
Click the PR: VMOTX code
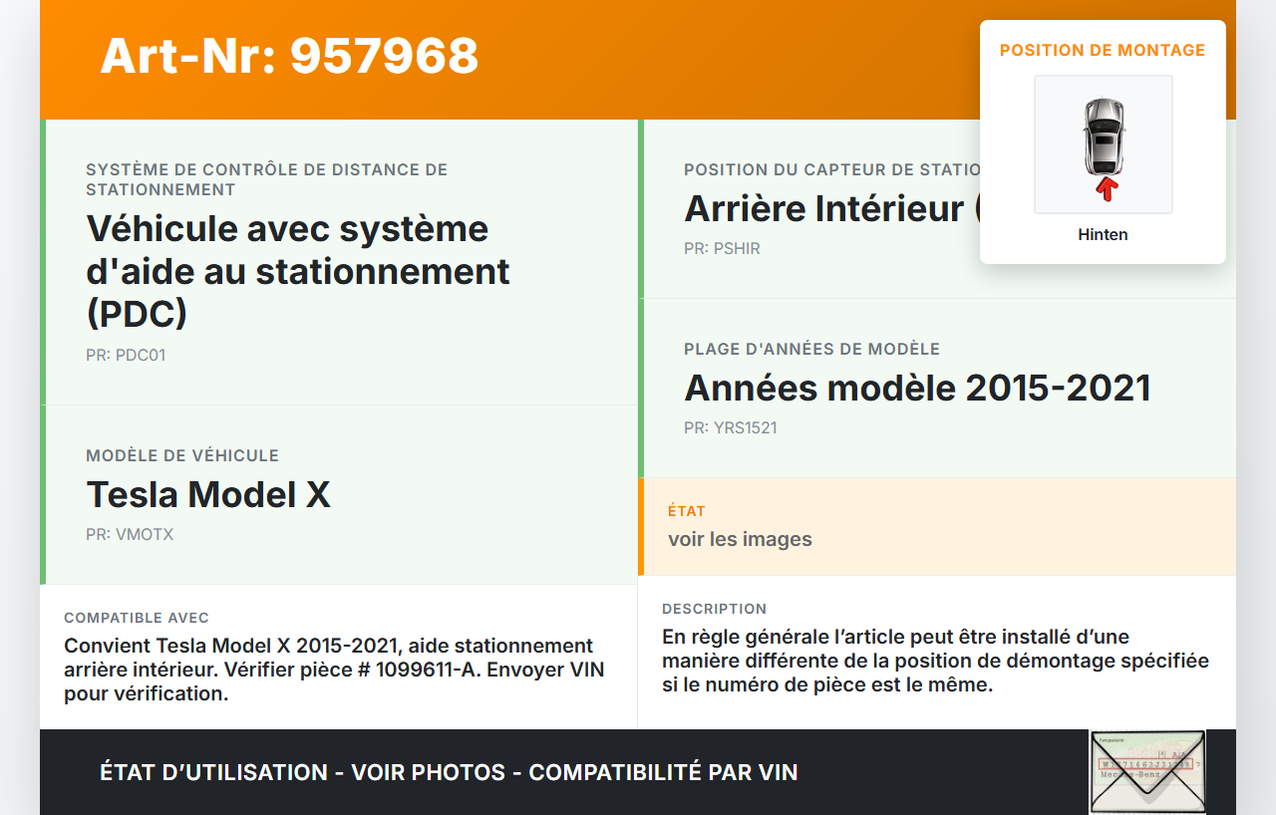[130, 534]
